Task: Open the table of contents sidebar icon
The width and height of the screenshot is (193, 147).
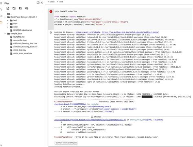Action: [1, 3]
